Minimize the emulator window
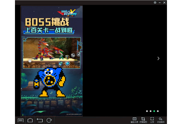This screenshot has height=124, width=179. tap(160, 3)
